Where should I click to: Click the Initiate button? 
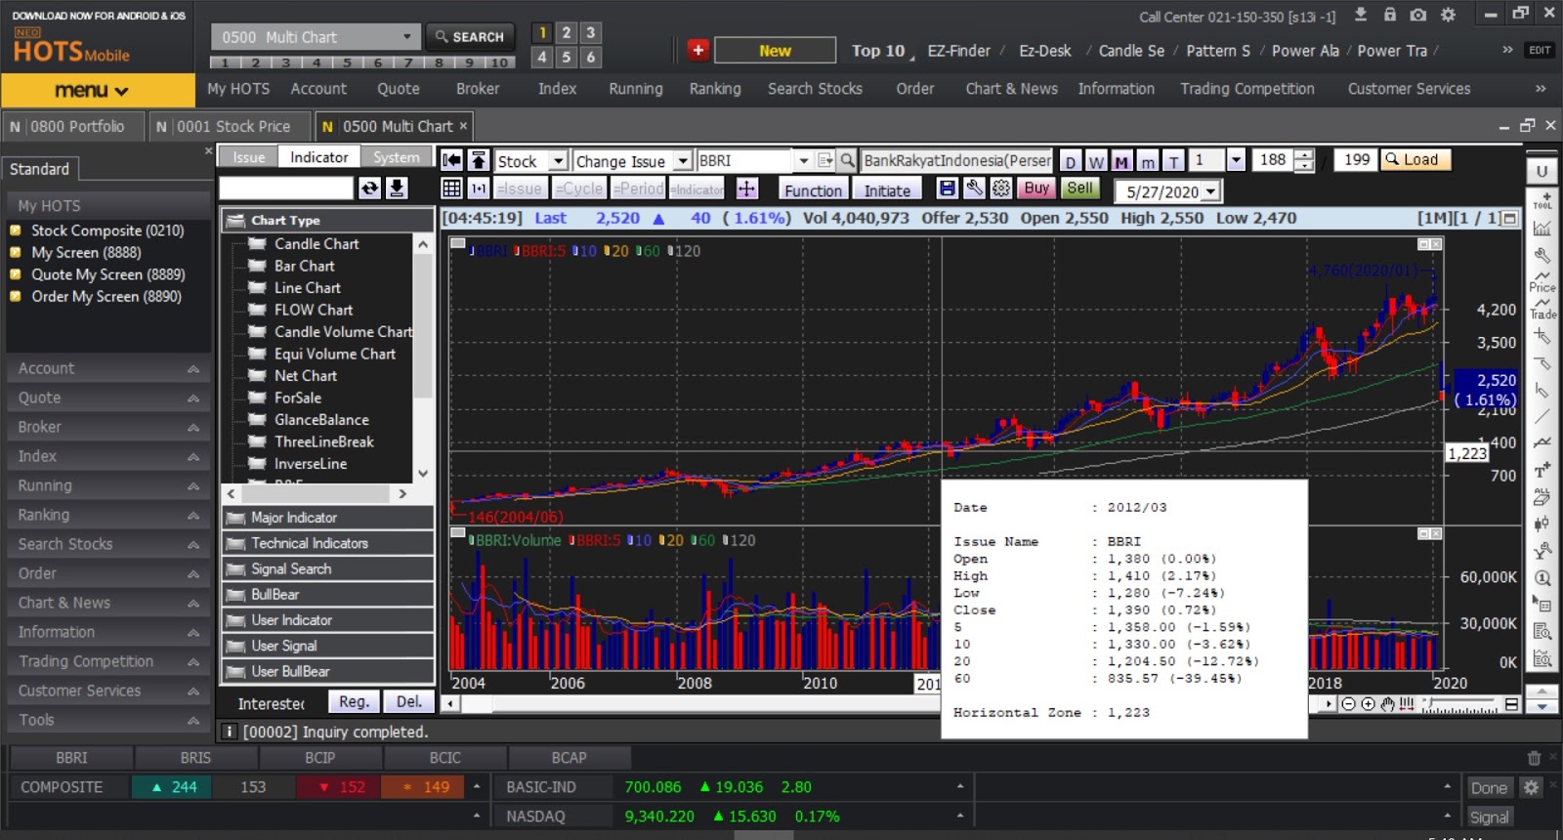pyautogui.click(x=887, y=190)
